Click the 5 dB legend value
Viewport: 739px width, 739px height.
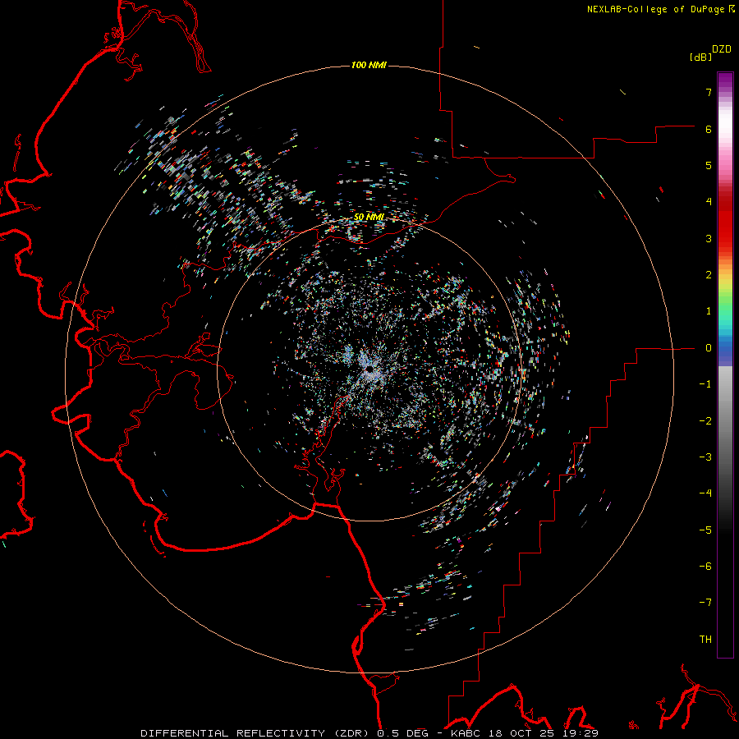pyautogui.click(x=709, y=165)
